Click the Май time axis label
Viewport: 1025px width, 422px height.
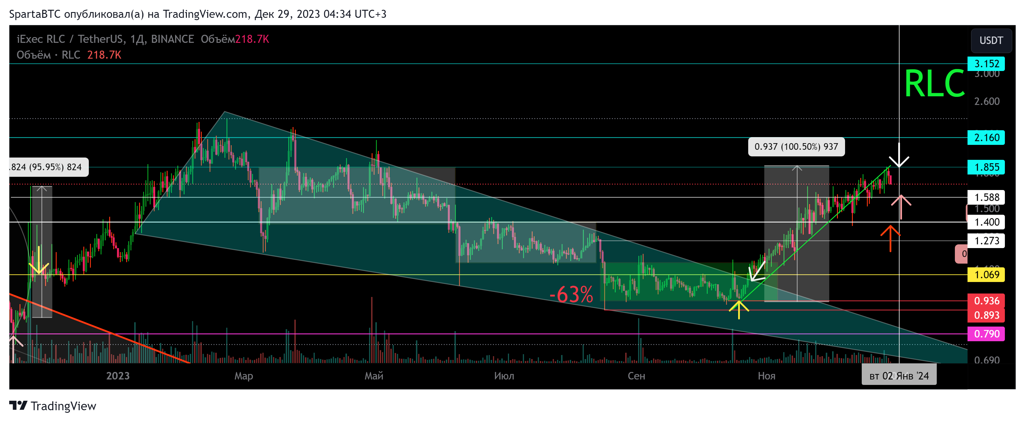click(x=374, y=376)
